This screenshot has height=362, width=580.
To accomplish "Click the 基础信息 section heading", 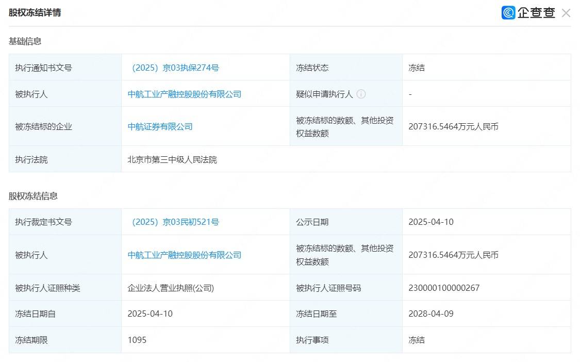I will pyautogui.click(x=25, y=41).
